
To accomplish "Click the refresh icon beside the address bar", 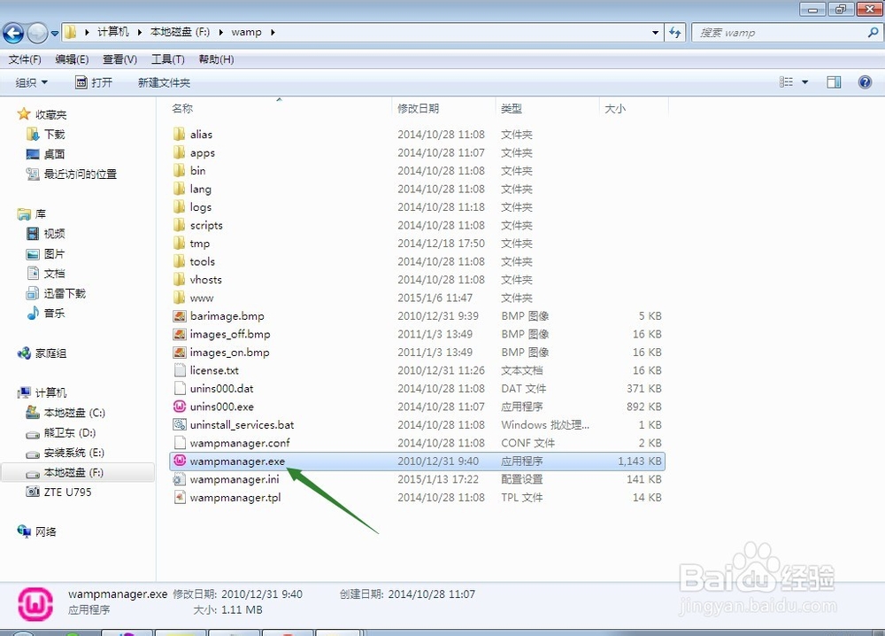I will point(675,32).
